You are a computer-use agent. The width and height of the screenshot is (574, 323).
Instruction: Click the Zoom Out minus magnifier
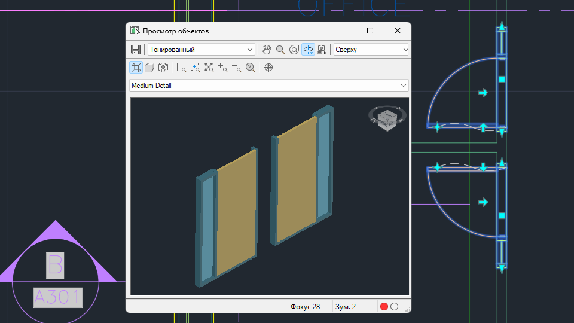237,68
